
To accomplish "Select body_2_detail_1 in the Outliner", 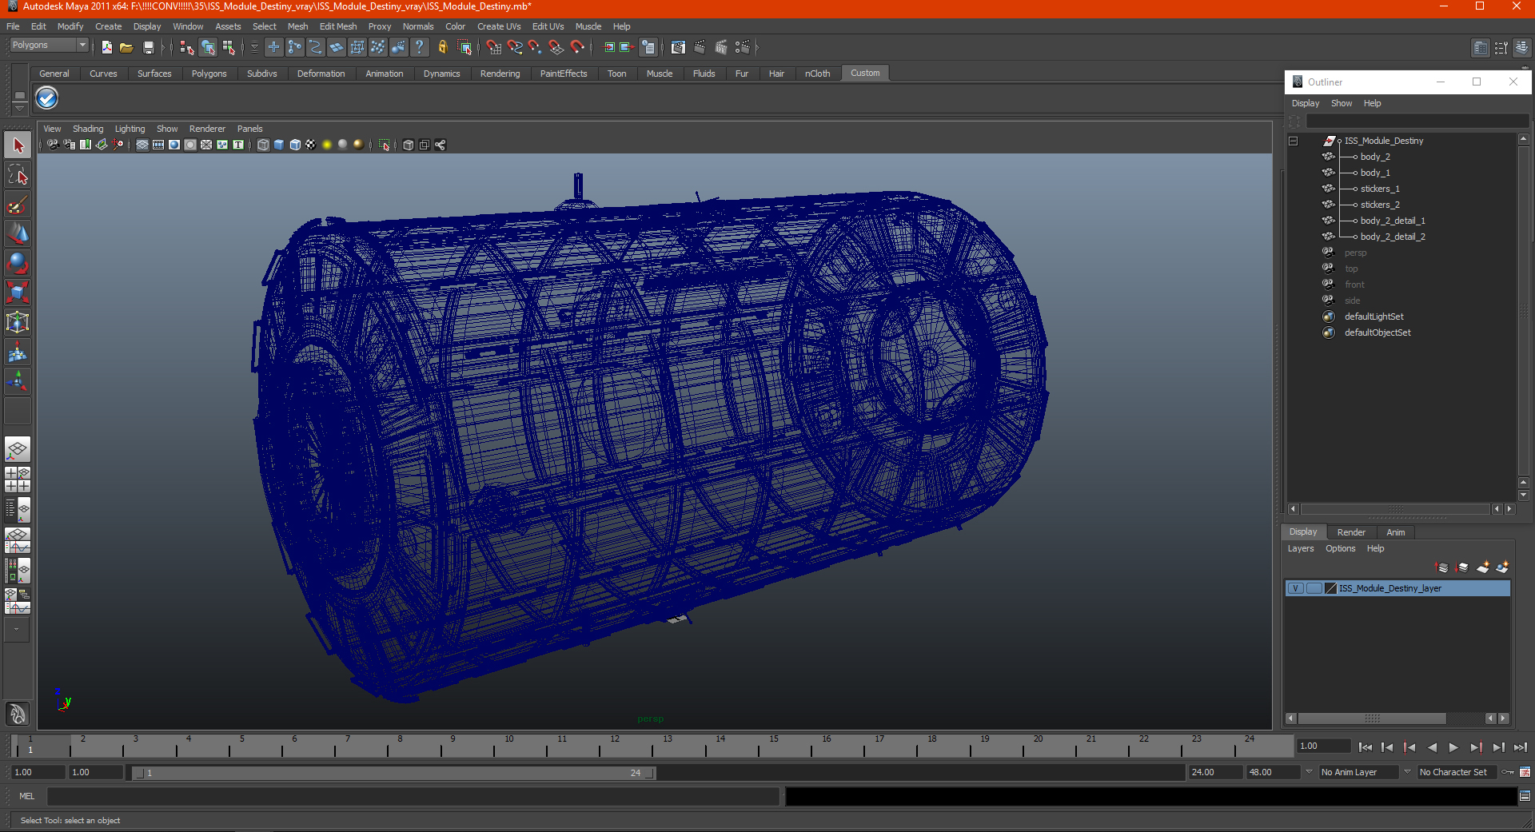I will pos(1393,221).
